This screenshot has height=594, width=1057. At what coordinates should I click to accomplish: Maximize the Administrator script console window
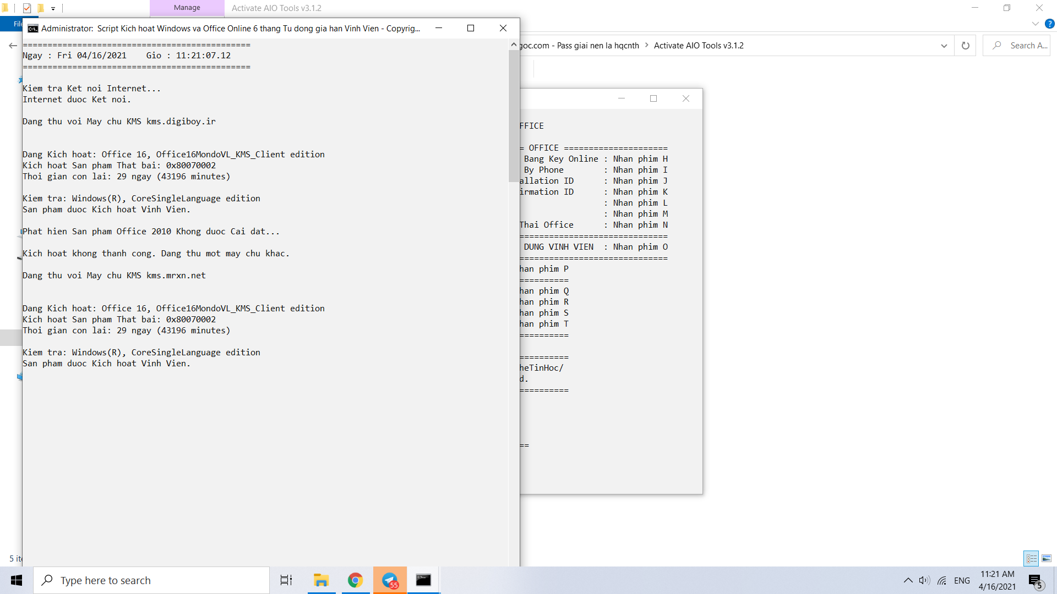[471, 28]
